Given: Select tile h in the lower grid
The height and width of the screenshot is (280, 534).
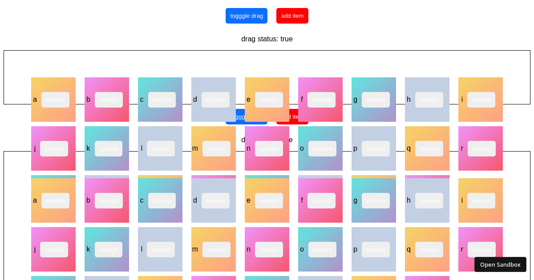Looking at the screenshot, I should coord(409,200).
